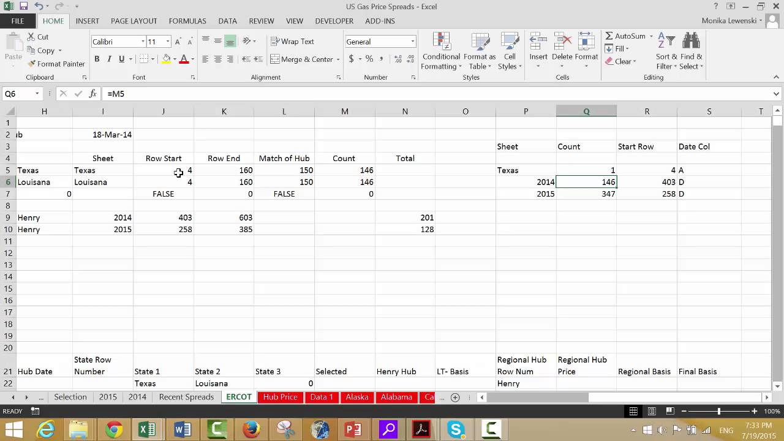Apply Percent Style format

[x=369, y=59]
